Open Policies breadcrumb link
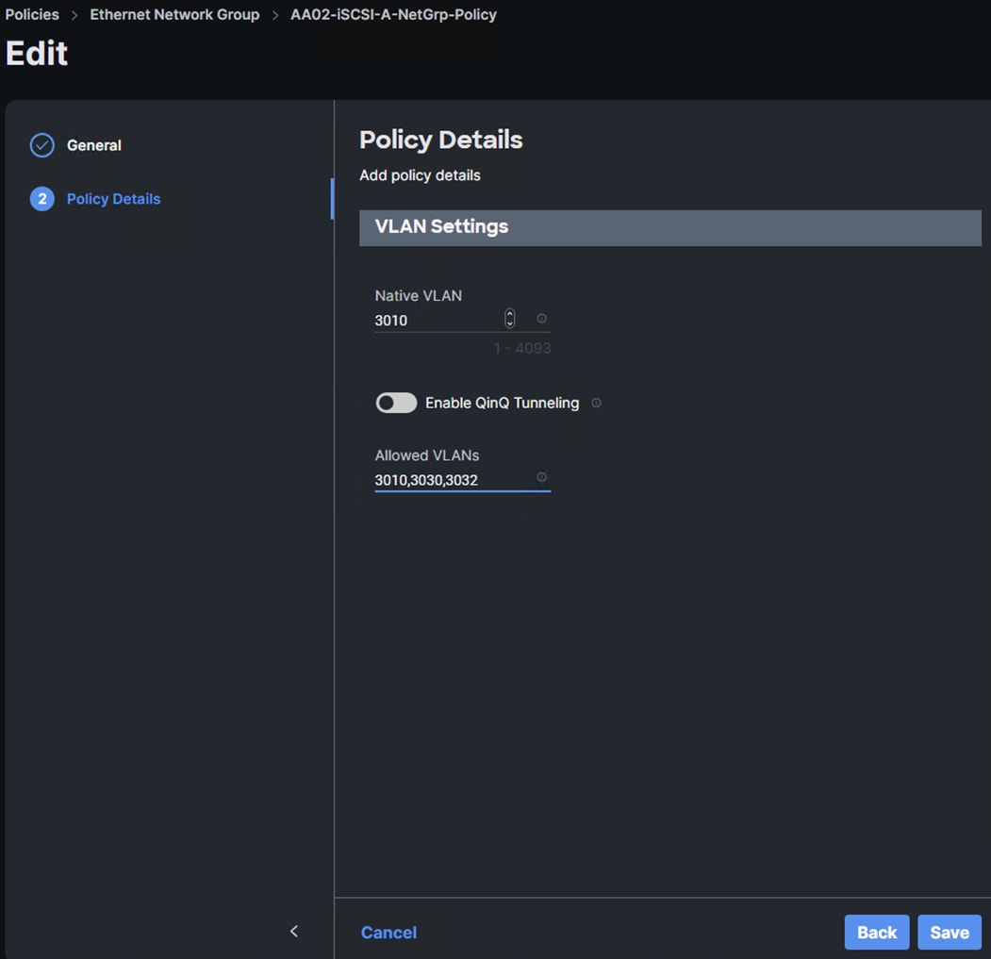991x959 pixels. pos(32,14)
